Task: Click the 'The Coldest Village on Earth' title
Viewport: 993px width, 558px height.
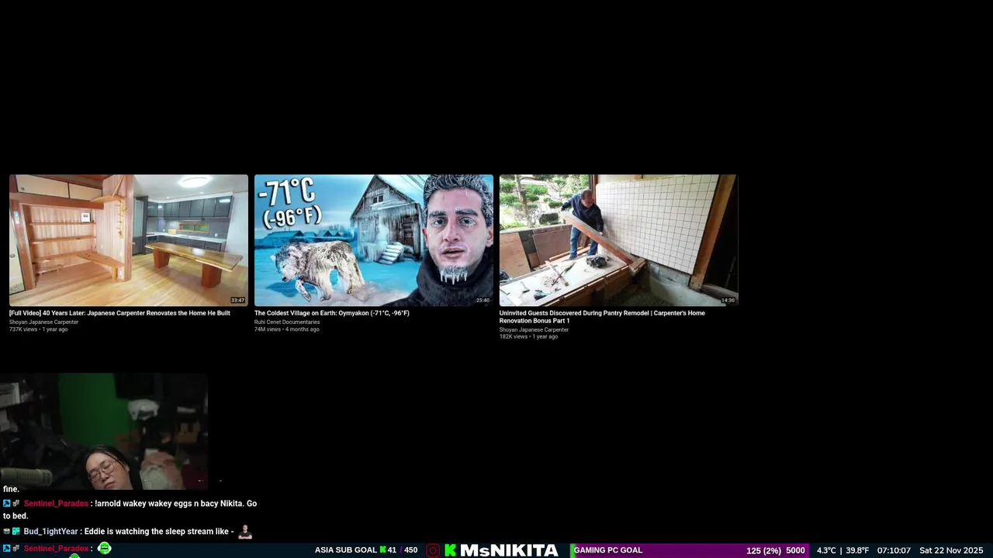Action: [332, 313]
